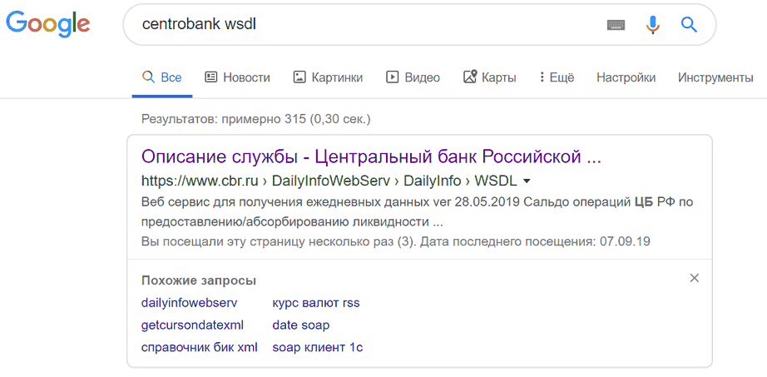Dismiss the 'Похожие запросы' box
767x377 pixels.
[x=694, y=278]
